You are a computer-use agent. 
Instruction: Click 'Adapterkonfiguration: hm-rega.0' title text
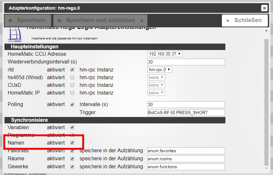click(44, 8)
